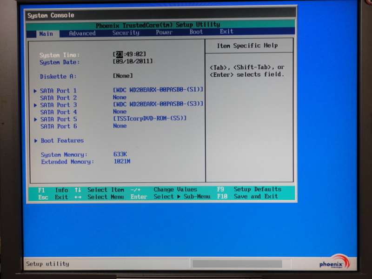Screen dimensions: 372x279
Task: Select the Diskette A [None] value
Action: (x=123, y=76)
